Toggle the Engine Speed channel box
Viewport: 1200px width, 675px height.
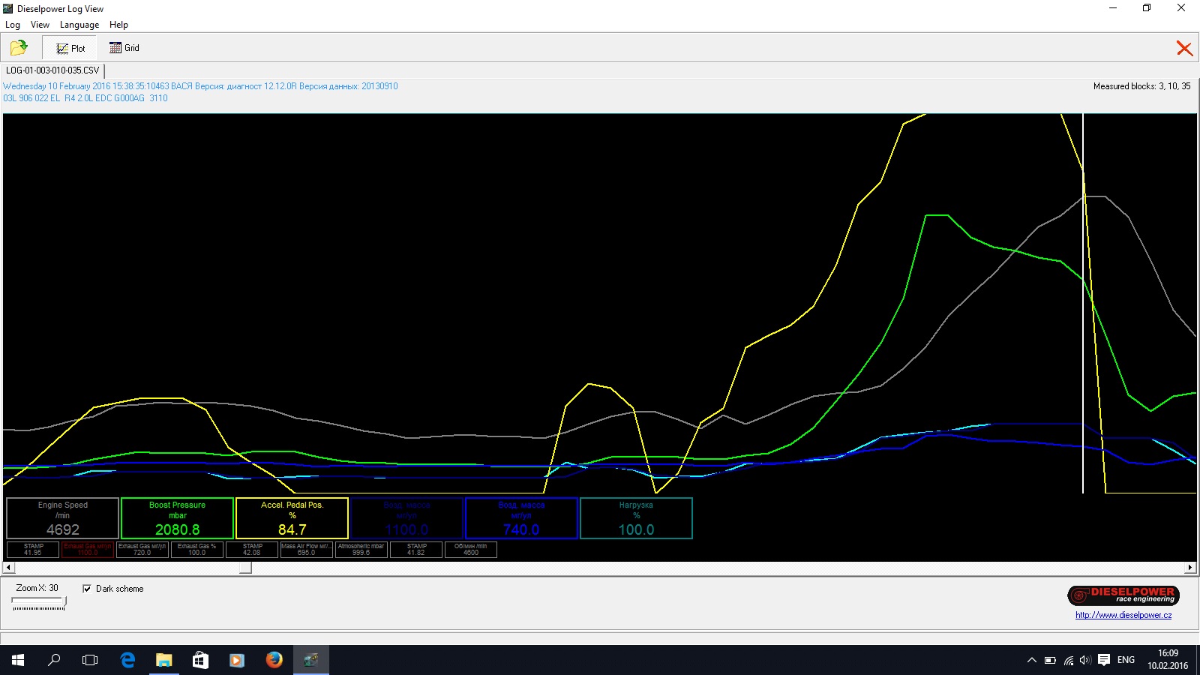(63, 518)
